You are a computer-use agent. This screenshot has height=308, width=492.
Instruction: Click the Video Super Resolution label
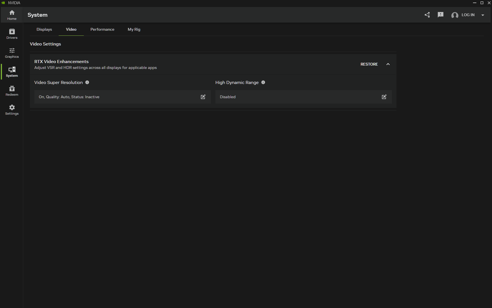pos(58,83)
